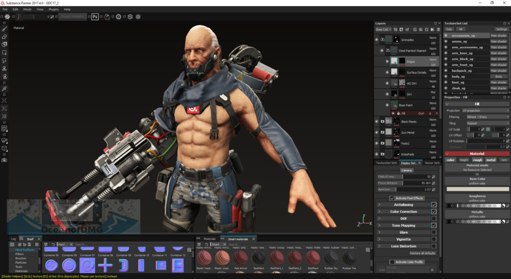
Task: Switch to the Log tab
Action: (13, 239)
